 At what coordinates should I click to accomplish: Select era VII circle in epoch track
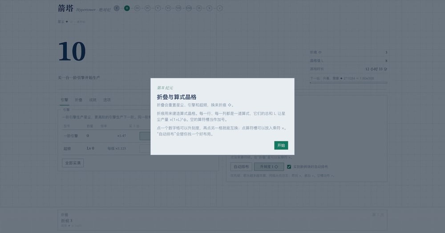[x=178, y=8]
